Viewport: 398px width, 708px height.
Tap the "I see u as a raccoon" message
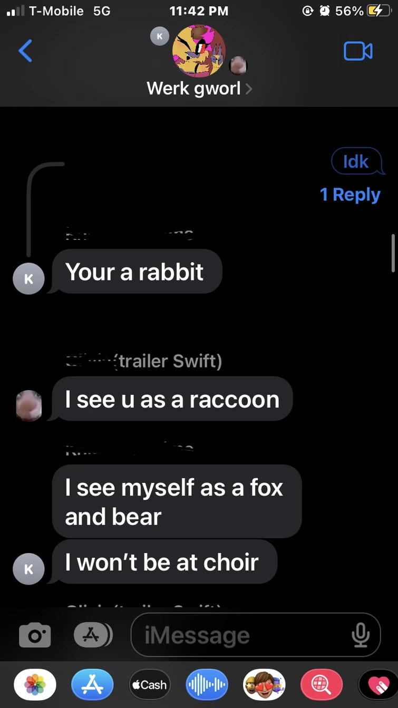tap(172, 400)
